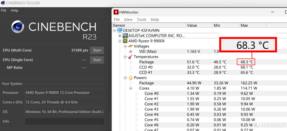Start the CPU Multi Core test

tap(97, 50)
